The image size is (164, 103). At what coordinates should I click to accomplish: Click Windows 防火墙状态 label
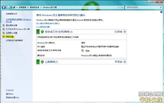[x=46, y=43]
